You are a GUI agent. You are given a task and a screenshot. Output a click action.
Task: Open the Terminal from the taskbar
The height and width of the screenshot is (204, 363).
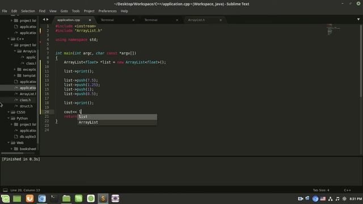[54, 198]
